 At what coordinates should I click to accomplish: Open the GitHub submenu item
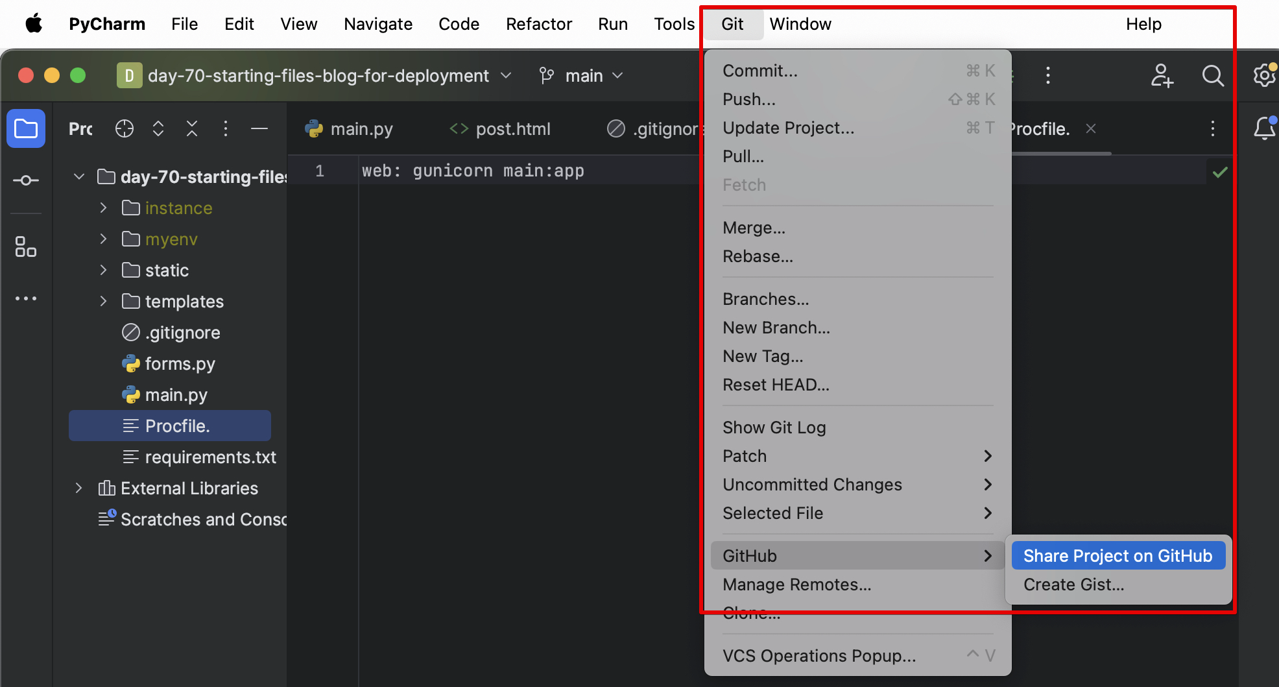[857, 556]
